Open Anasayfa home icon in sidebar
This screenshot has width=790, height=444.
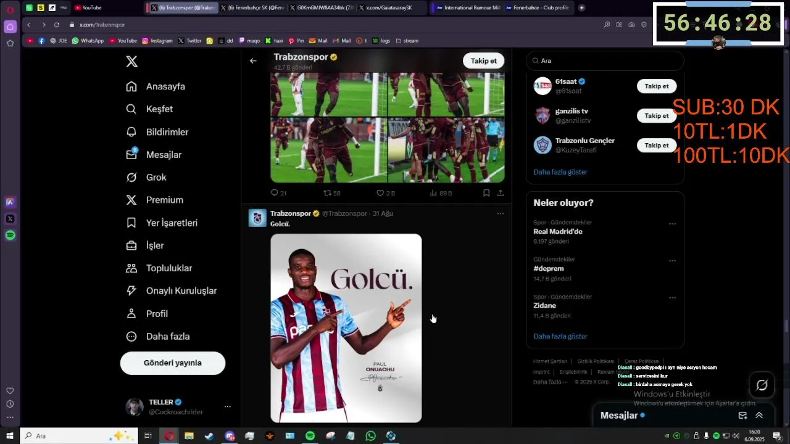click(x=131, y=86)
